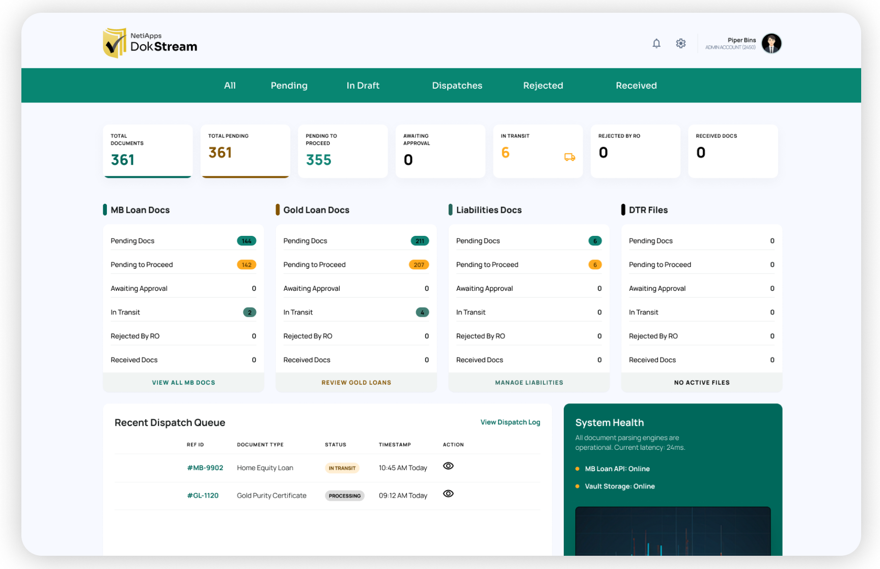Open the notifications bell
Screen dimensions: 880x569
656,44
